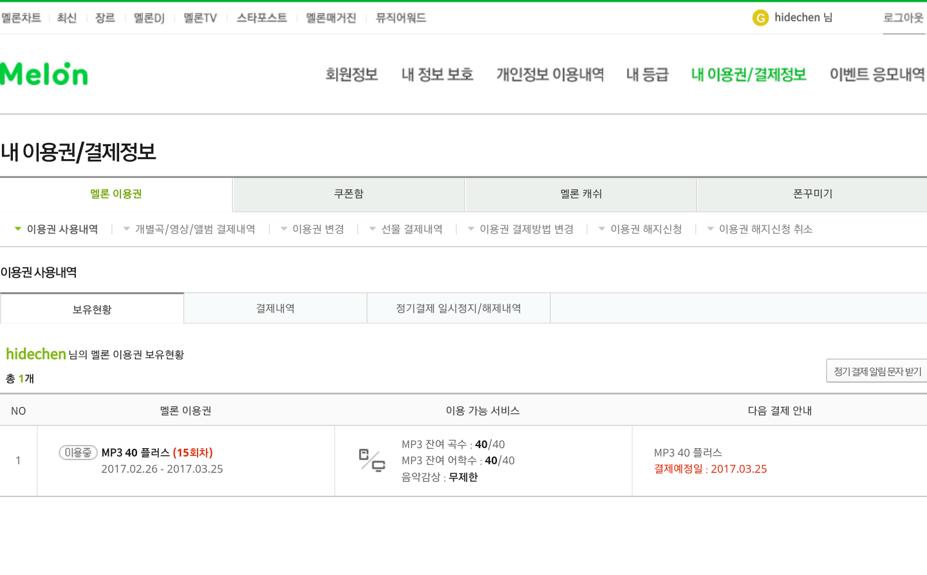This screenshot has height=575, width=927.
Task: Switch to 멜론 캐쉬 tab
Action: tap(581, 194)
